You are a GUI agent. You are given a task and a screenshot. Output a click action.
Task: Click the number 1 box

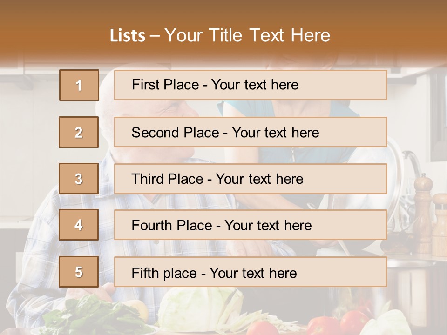[x=79, y=85]
